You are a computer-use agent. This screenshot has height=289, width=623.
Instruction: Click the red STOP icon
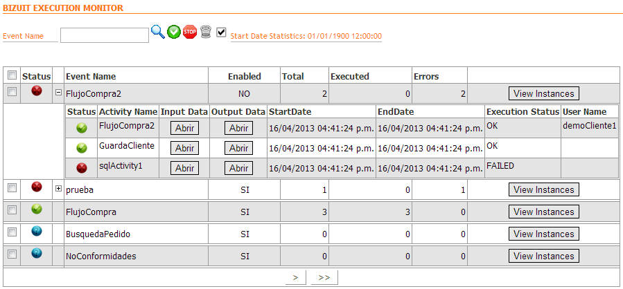point(190,32)
